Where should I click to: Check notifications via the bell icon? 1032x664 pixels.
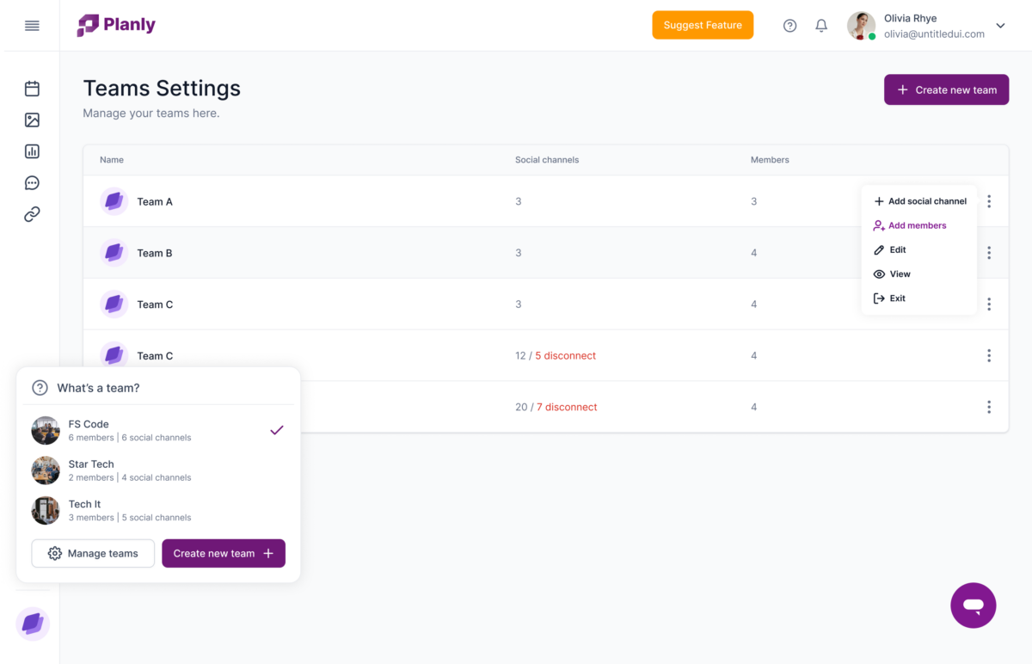821,25
